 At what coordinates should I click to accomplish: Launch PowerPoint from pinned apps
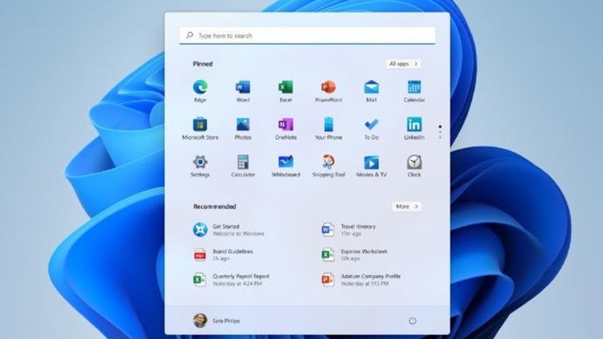coord(329,88)
